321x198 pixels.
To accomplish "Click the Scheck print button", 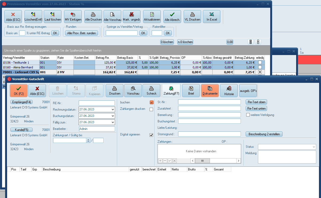I will pos(151,91).
